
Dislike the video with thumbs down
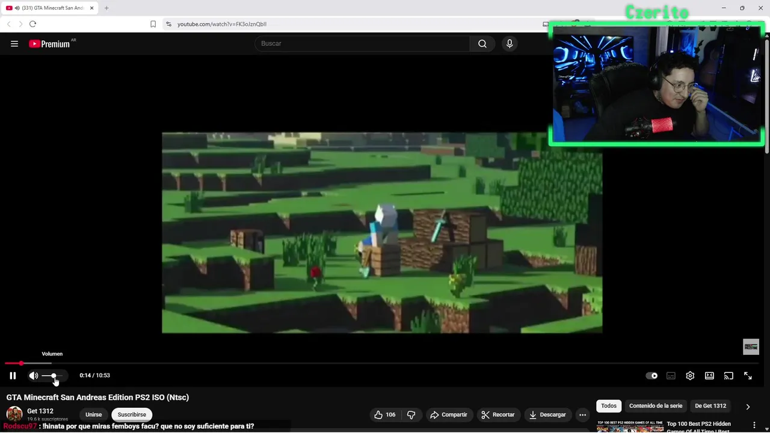411,414
